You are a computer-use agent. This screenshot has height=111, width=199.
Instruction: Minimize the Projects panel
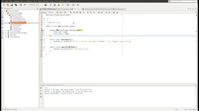pyautogui.click(x=37, y=9)
